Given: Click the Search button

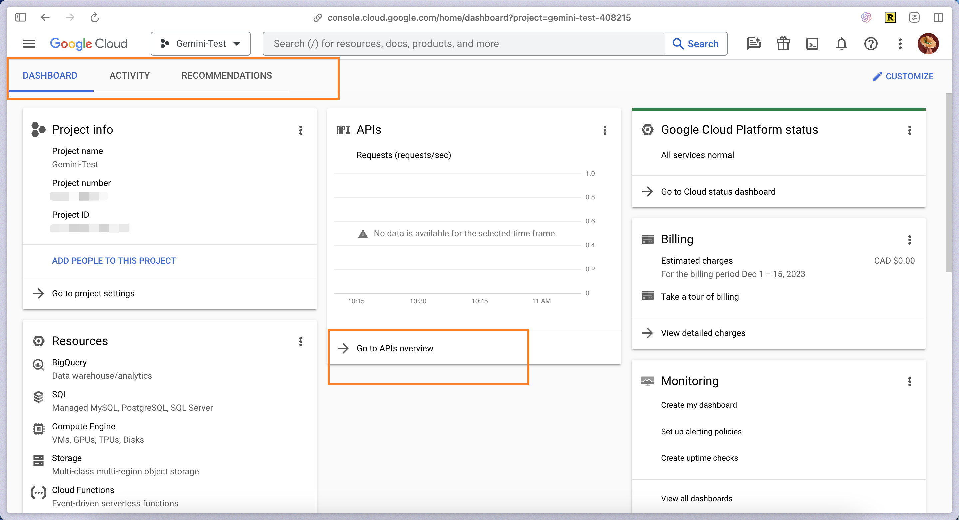Looking at the screenshot, I should point(695,44).
